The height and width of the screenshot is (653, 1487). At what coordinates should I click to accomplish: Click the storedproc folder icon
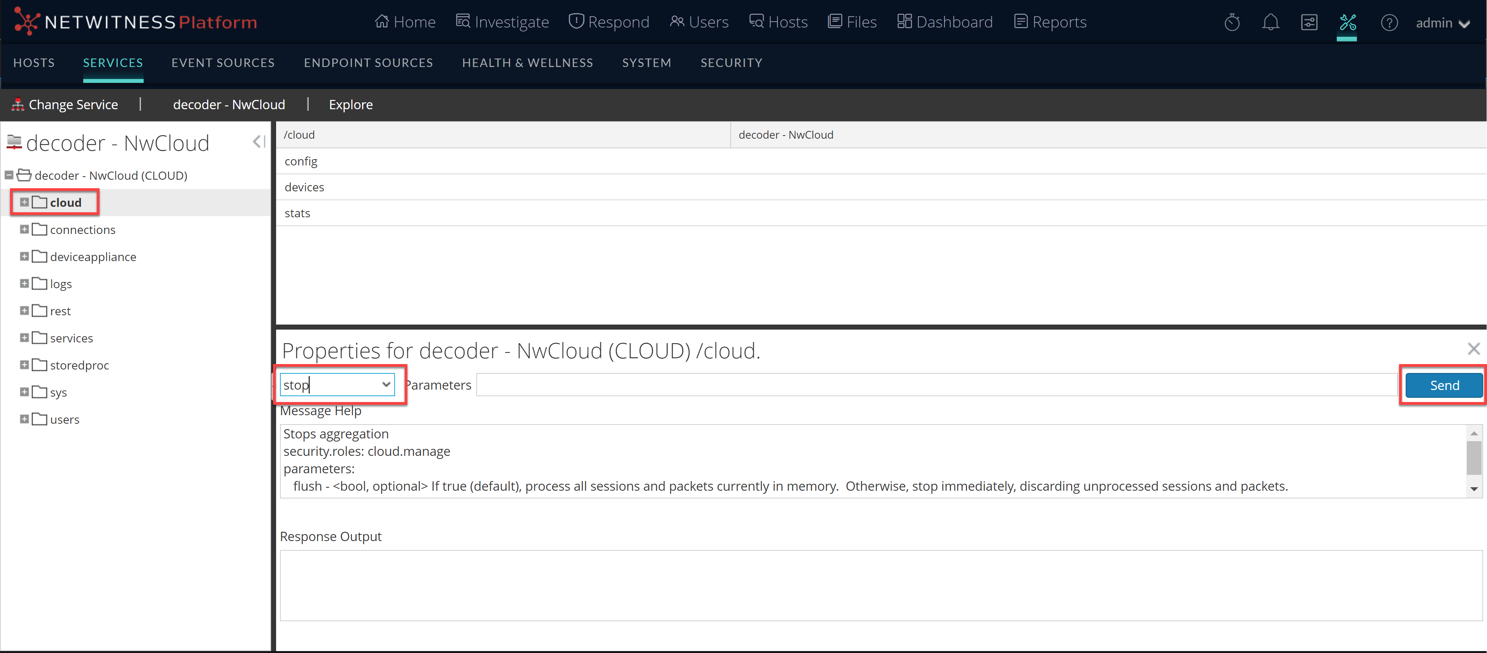[x=40, y=365]
